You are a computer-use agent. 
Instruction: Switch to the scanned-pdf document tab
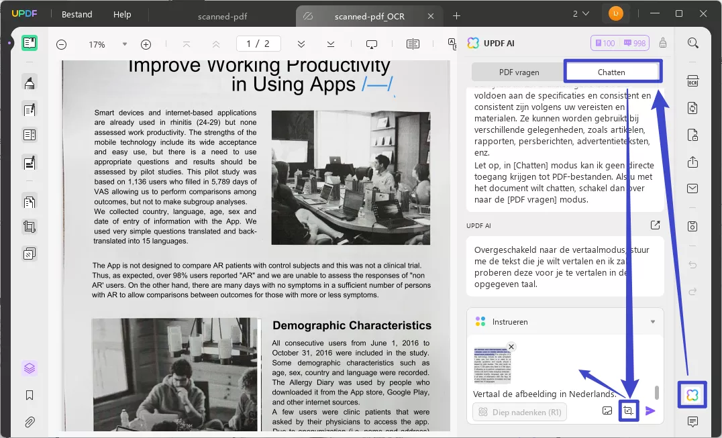(223, 16)
